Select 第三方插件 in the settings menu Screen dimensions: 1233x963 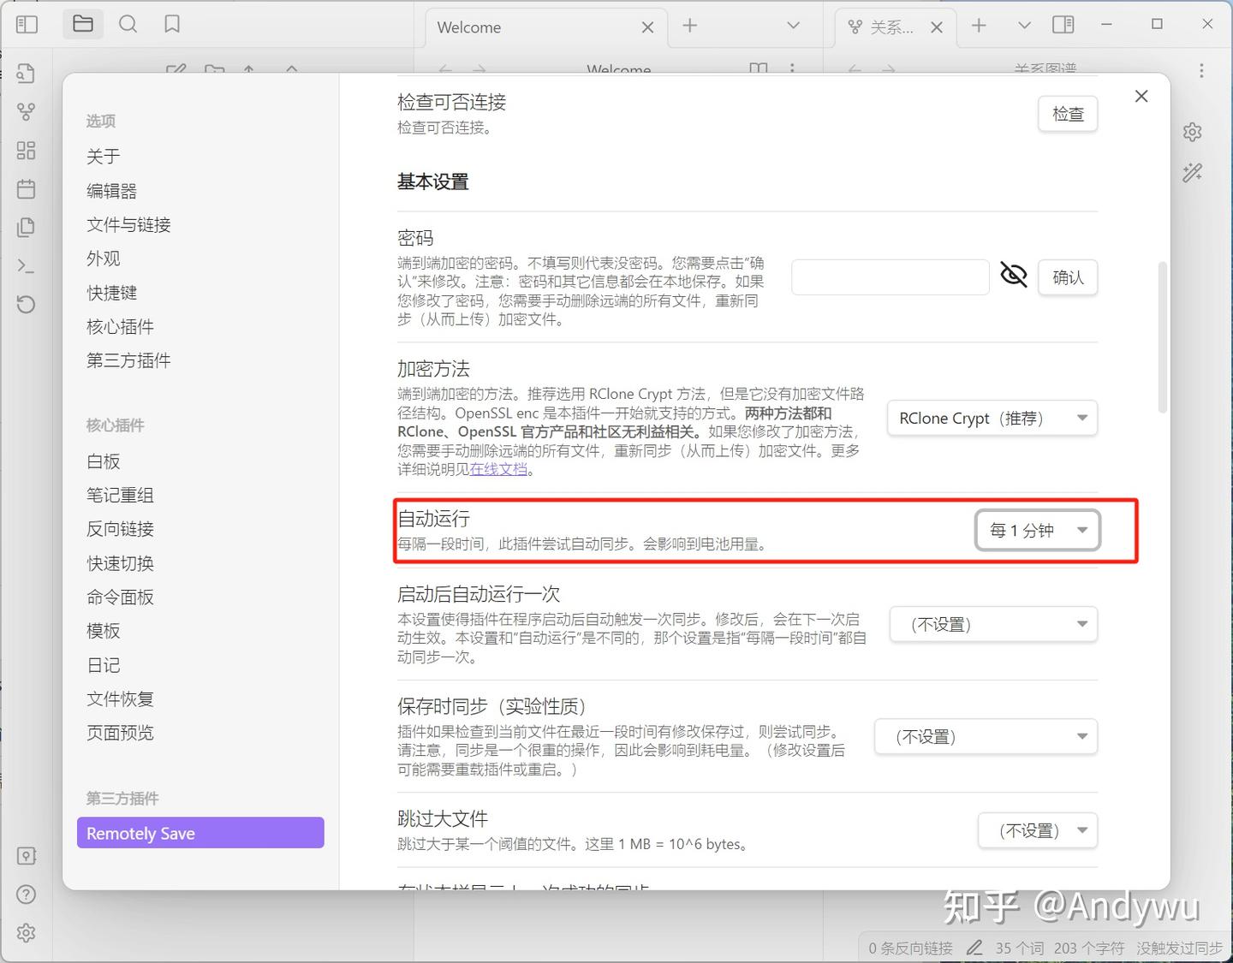[x=128, y=360]
